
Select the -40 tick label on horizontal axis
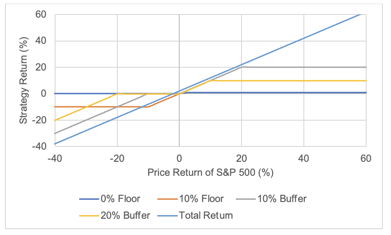(x=55, y=159)
